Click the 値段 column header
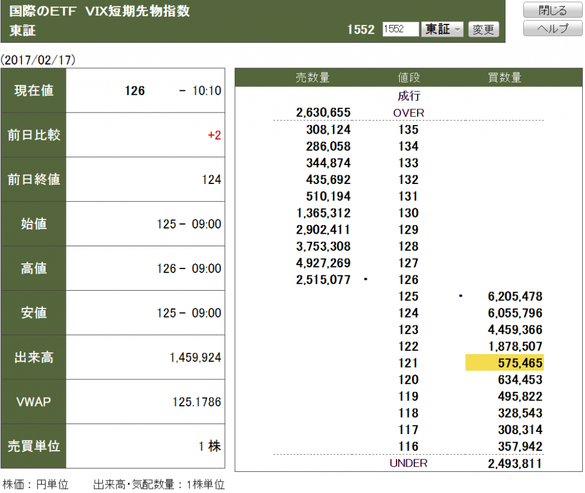Image resolution: width=585 pixels, height=493 pixels. click(408, 78)
